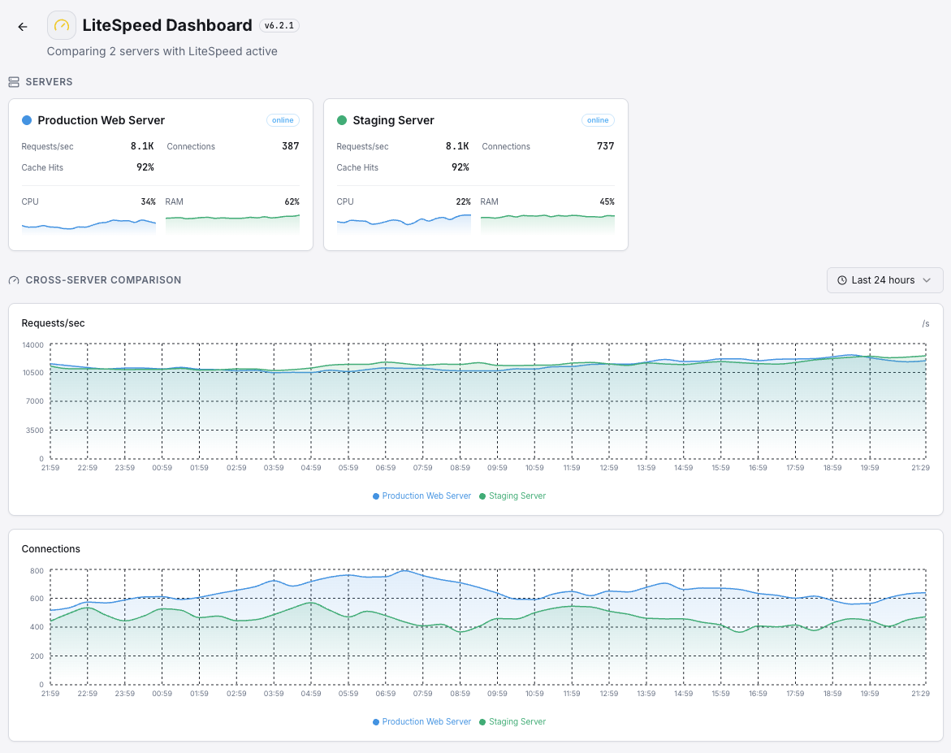Toggle Staging Server in the Requests/sec legend
This screenshot has width=951, height=753.
(512, 496)
